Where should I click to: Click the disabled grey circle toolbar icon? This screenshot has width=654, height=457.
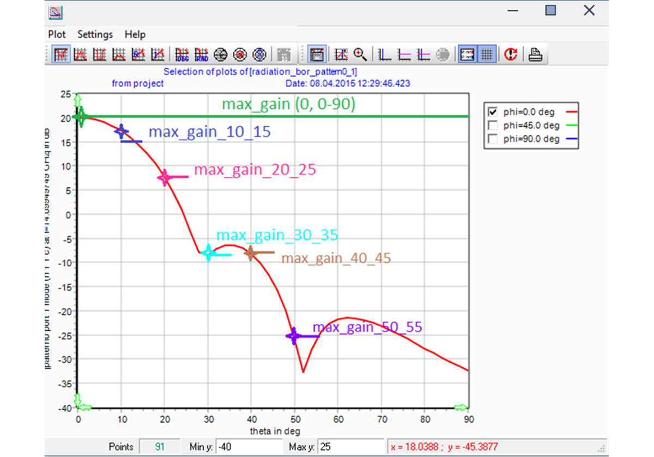(x=443, y=54)
